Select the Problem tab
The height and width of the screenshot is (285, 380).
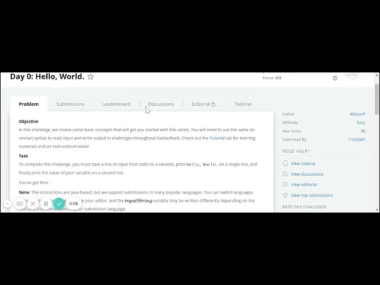[28, 104]
